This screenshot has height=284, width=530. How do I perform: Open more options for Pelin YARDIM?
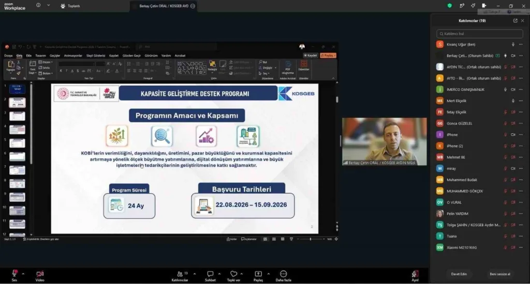(x=521, y=214)
